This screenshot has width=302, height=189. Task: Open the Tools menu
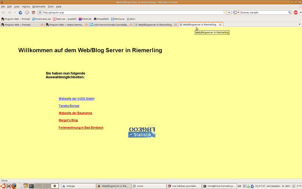[x=51, y=6]
